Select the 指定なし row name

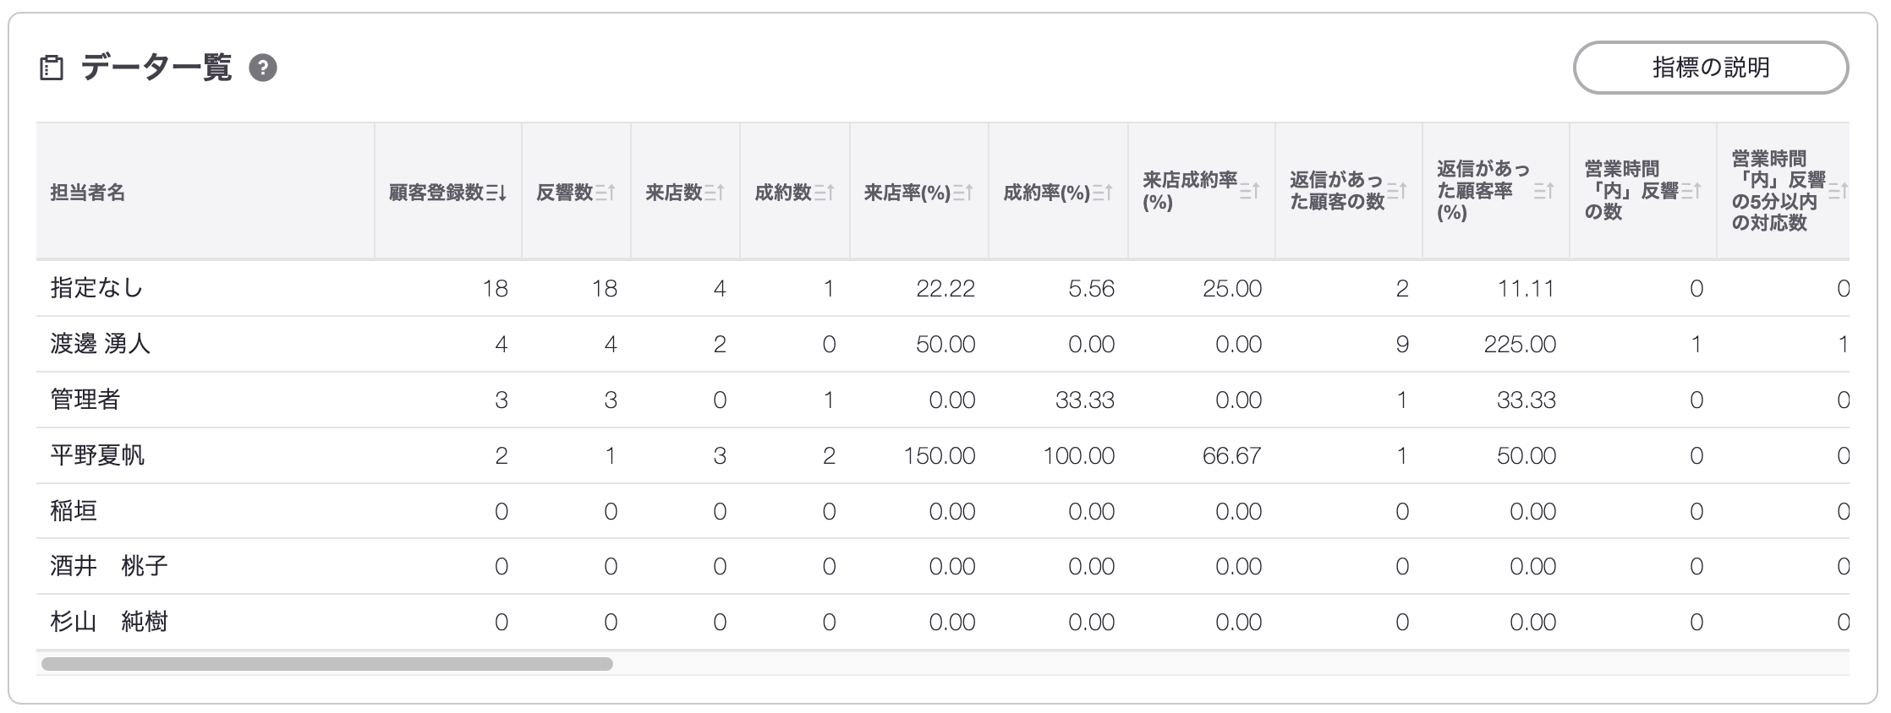pyautogui.click(x=96, y=288)
